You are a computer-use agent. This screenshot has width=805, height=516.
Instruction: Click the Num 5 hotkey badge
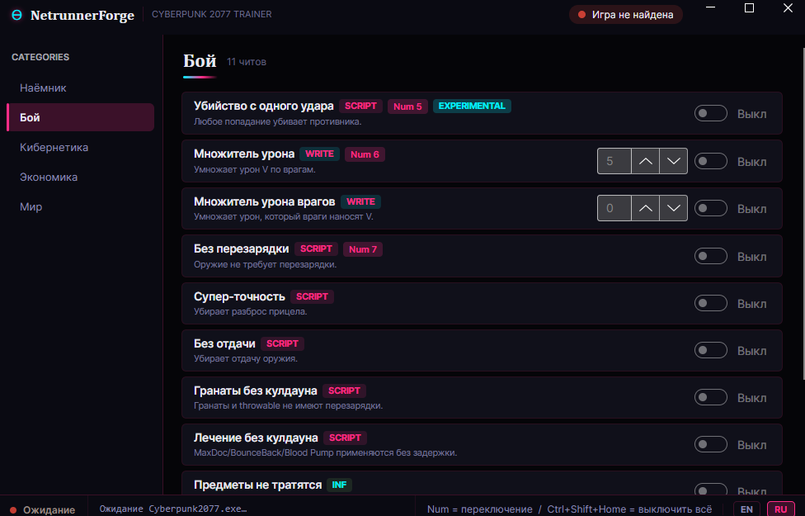407,107
